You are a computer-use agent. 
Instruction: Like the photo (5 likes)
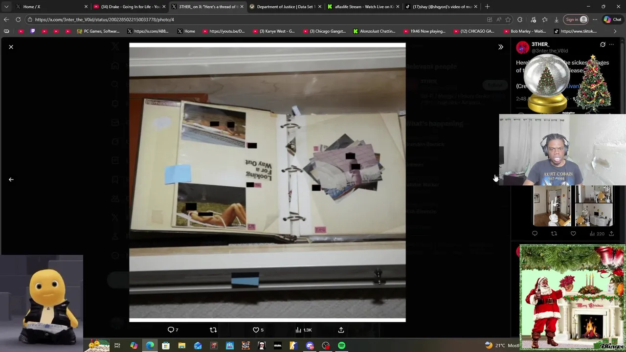pyautogui.click(x=258, y=330)
